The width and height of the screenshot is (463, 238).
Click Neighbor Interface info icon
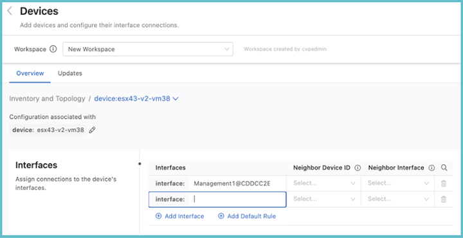[431, 168]
